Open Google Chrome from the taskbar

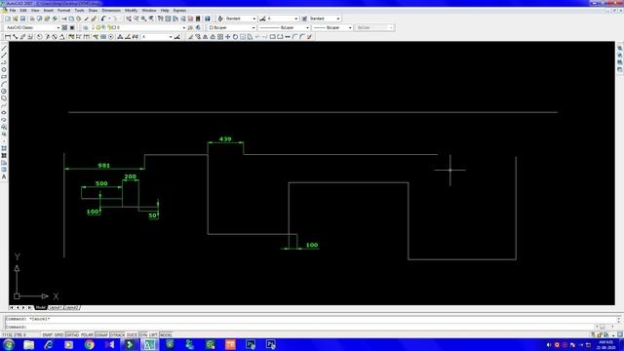(89, 344)
